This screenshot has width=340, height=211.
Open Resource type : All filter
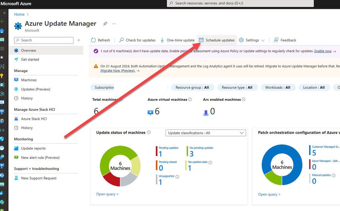pos(237,87)
